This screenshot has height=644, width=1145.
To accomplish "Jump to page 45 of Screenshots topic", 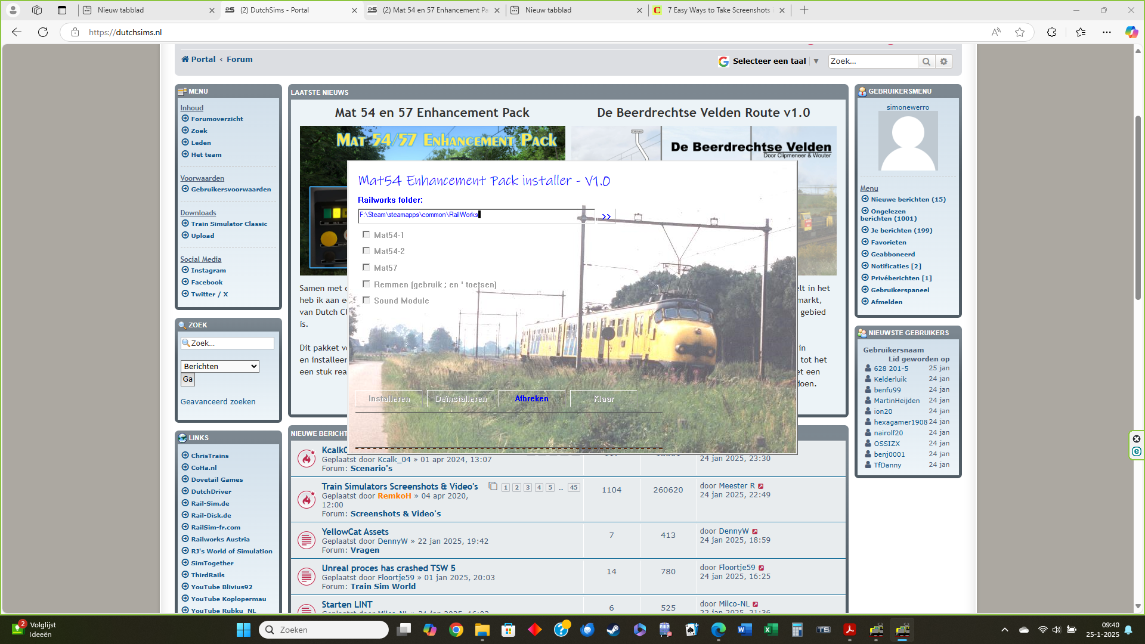I will pos(574,487).
